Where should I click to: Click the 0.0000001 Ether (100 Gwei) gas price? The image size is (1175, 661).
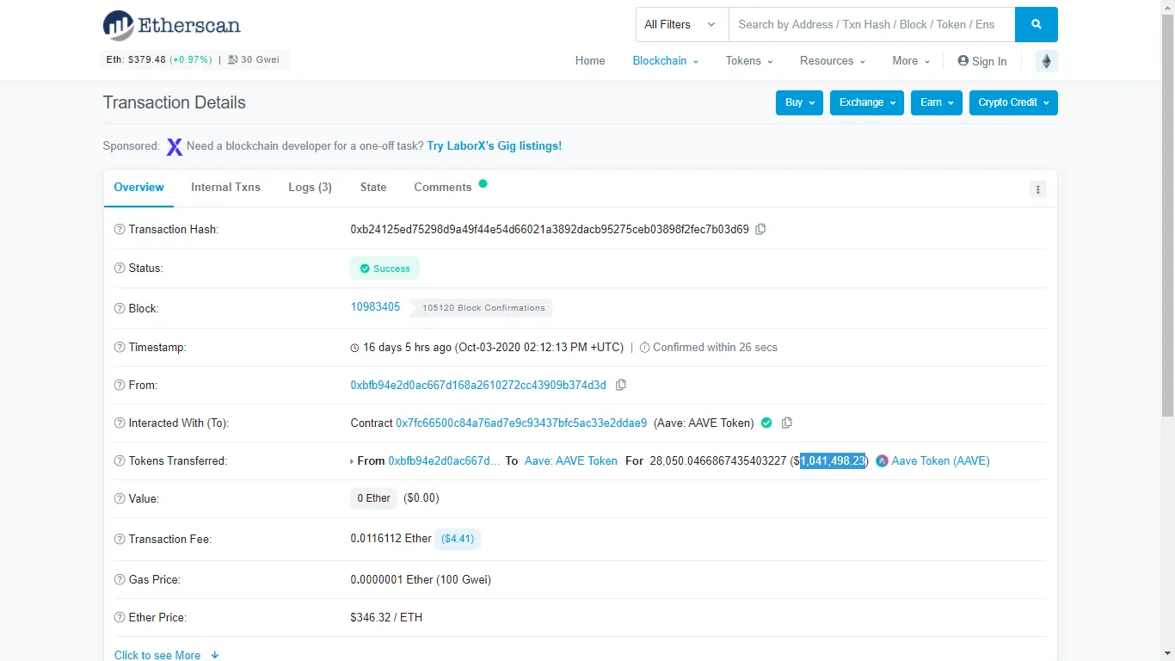pyautogui.click(x=421, y=580)
